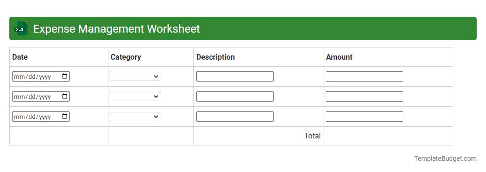Open calendar picker in second row date
Viewport: 486px width, 172px height.
coord(65,96)
